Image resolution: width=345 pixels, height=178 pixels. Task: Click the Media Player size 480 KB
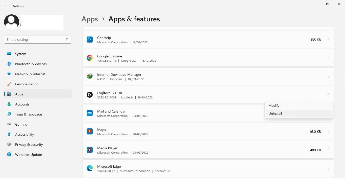pos(315,150)
